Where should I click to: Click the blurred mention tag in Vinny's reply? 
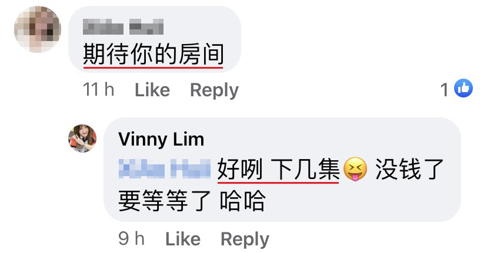tap(165, 168)
